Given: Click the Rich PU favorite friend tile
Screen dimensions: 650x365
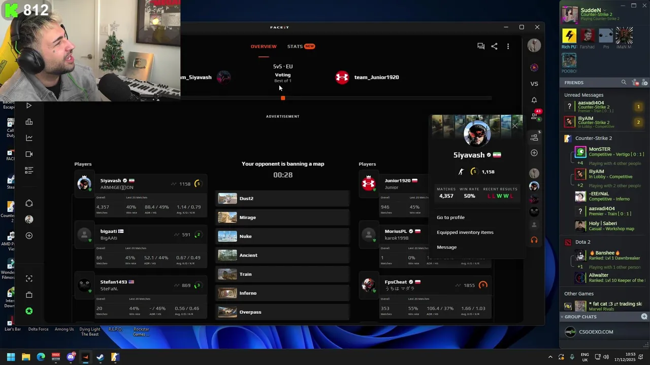Looking at the screenshot, I should click(x=569, y=39).
